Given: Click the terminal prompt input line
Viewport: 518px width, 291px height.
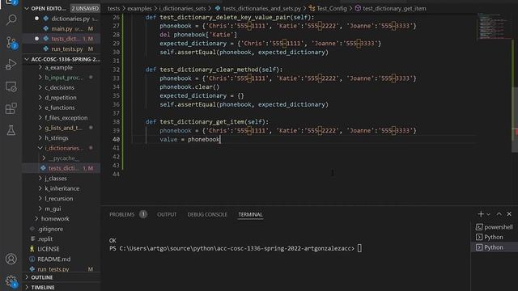Looking at the screenshot, I should [x=236, y=248].
